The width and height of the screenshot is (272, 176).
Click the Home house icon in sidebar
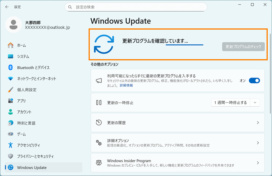click(x=10, y=45)
